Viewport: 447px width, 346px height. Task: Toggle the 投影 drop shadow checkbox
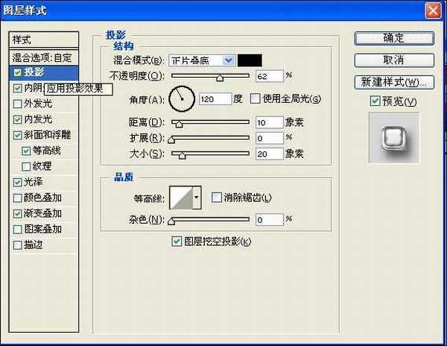coord(18,72)
